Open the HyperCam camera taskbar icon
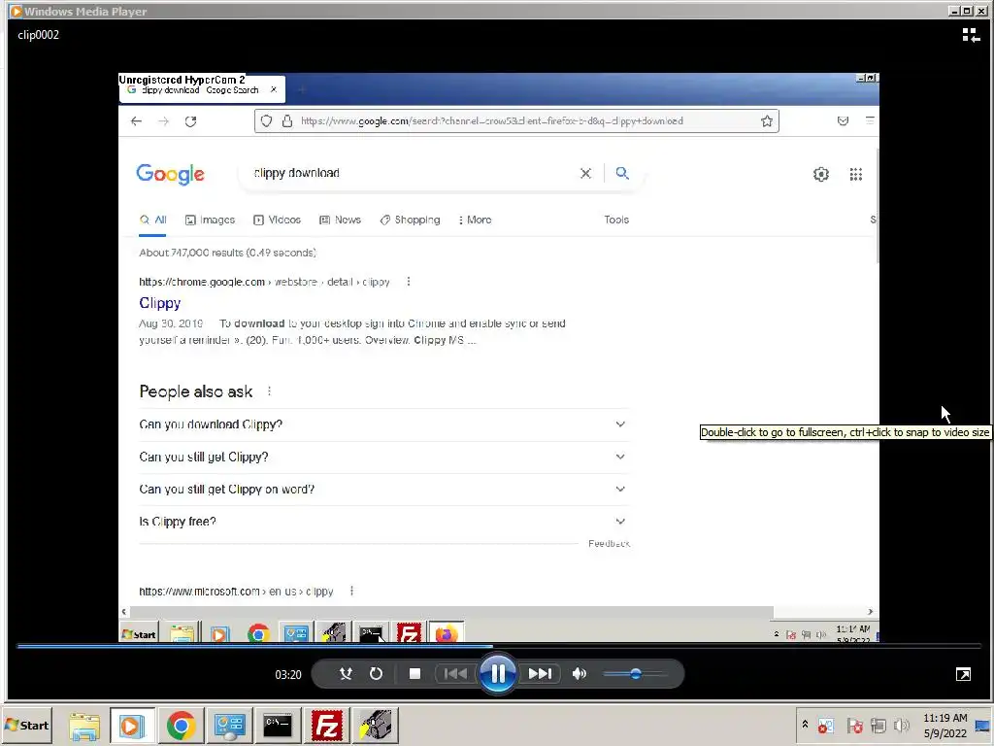 coord(376,726)
